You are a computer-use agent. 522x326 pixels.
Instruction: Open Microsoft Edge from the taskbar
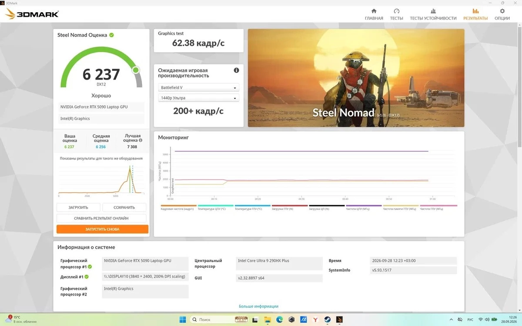(x=279, y=319)
